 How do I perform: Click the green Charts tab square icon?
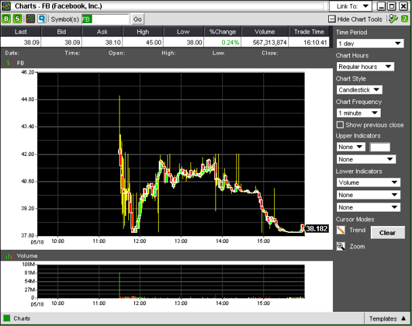pyautogui.click(x=7, y=319)
